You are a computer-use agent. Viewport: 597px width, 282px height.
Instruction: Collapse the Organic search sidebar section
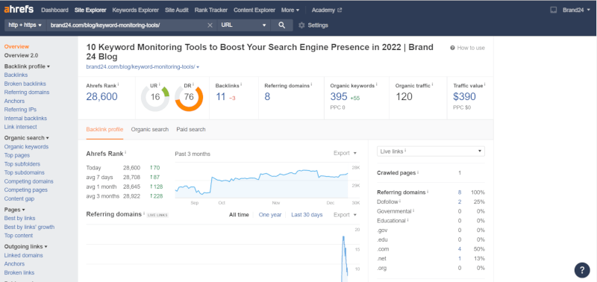click(x=27, y=138)
